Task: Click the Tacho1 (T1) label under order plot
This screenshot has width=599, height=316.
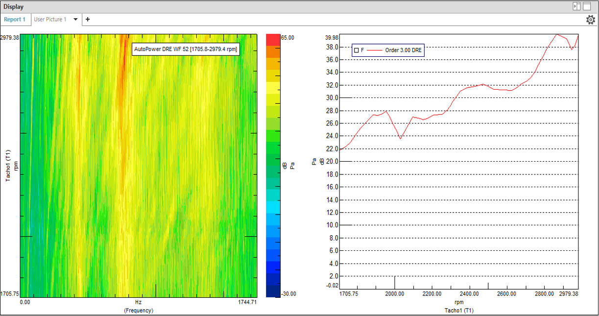Action: pos(458,310)
